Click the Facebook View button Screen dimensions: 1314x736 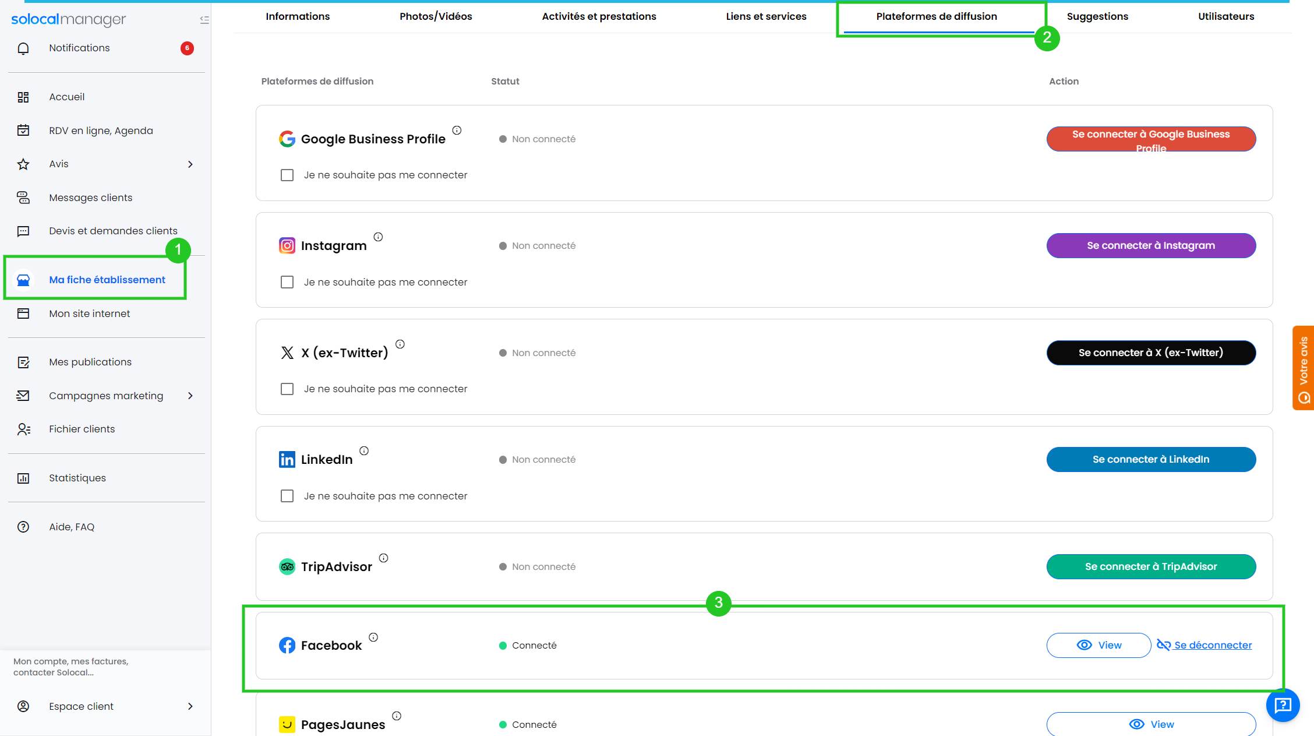pyautogui.click(x=1098, y=645)
